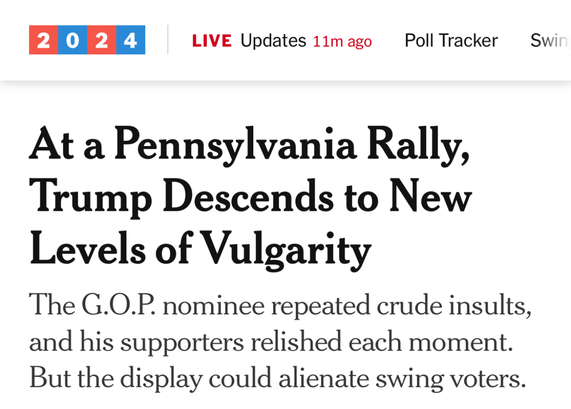Open the Poll Tracker page

(x=450, y=40)
